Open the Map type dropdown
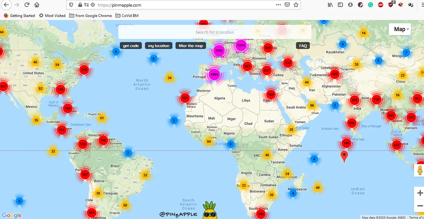424x219 pixels. click(400, 29)
